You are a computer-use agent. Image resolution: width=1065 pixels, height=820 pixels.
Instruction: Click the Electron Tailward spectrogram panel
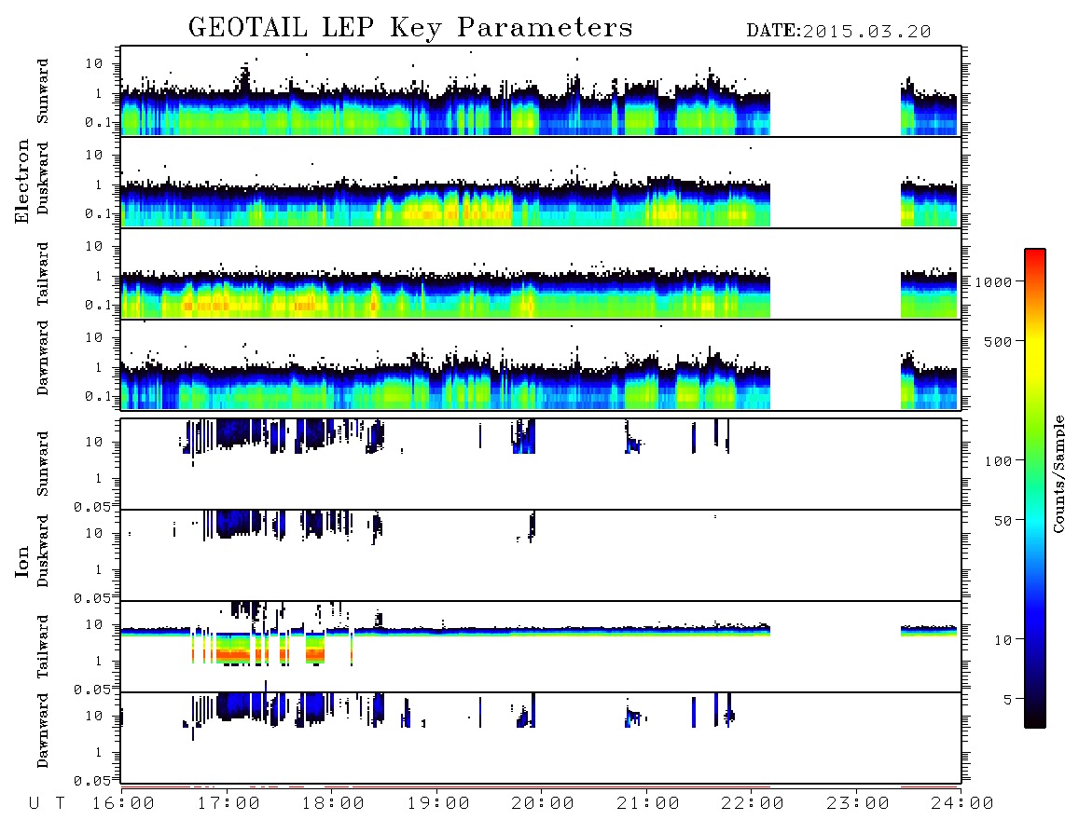(541, 274)
